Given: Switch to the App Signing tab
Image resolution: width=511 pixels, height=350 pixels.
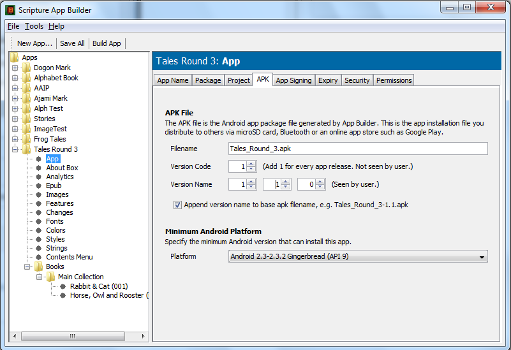Looking at the screenshot, I should point(293,80).
